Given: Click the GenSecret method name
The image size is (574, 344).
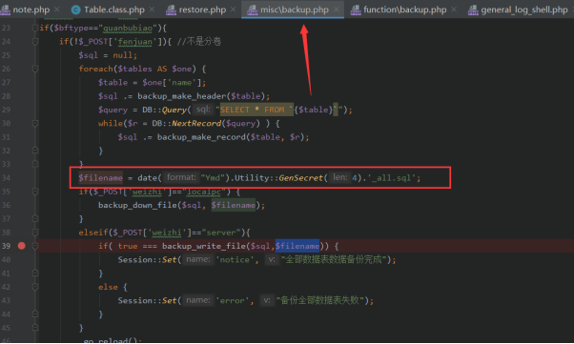Looking at the screenshot, I should pyautogui.click(x=301, y=178).
